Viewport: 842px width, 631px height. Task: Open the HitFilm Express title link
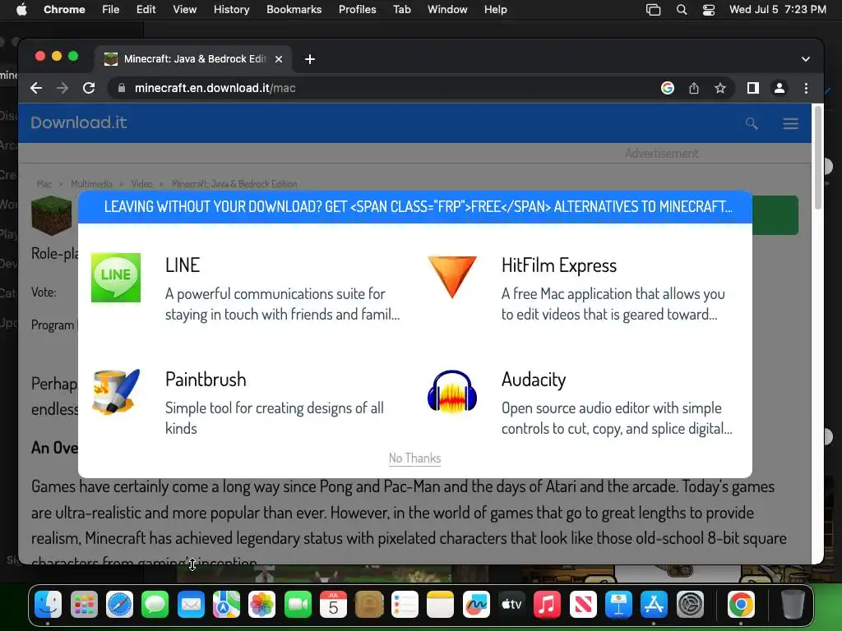coord(559,265)
